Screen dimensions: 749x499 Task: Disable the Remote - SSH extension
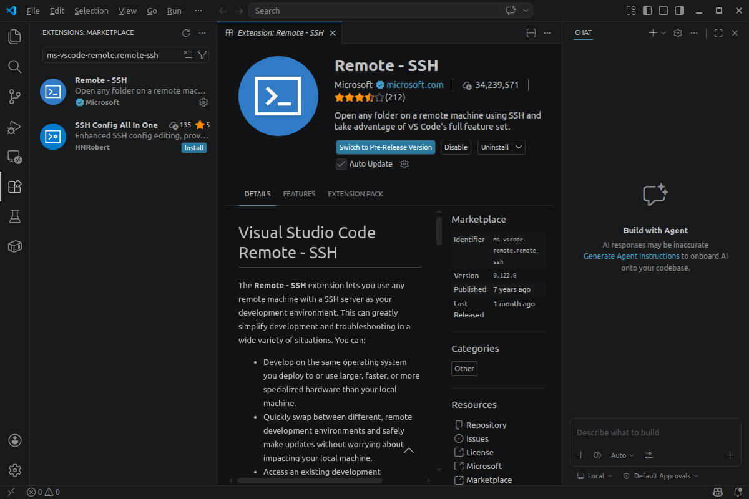[x=456, y=147]
